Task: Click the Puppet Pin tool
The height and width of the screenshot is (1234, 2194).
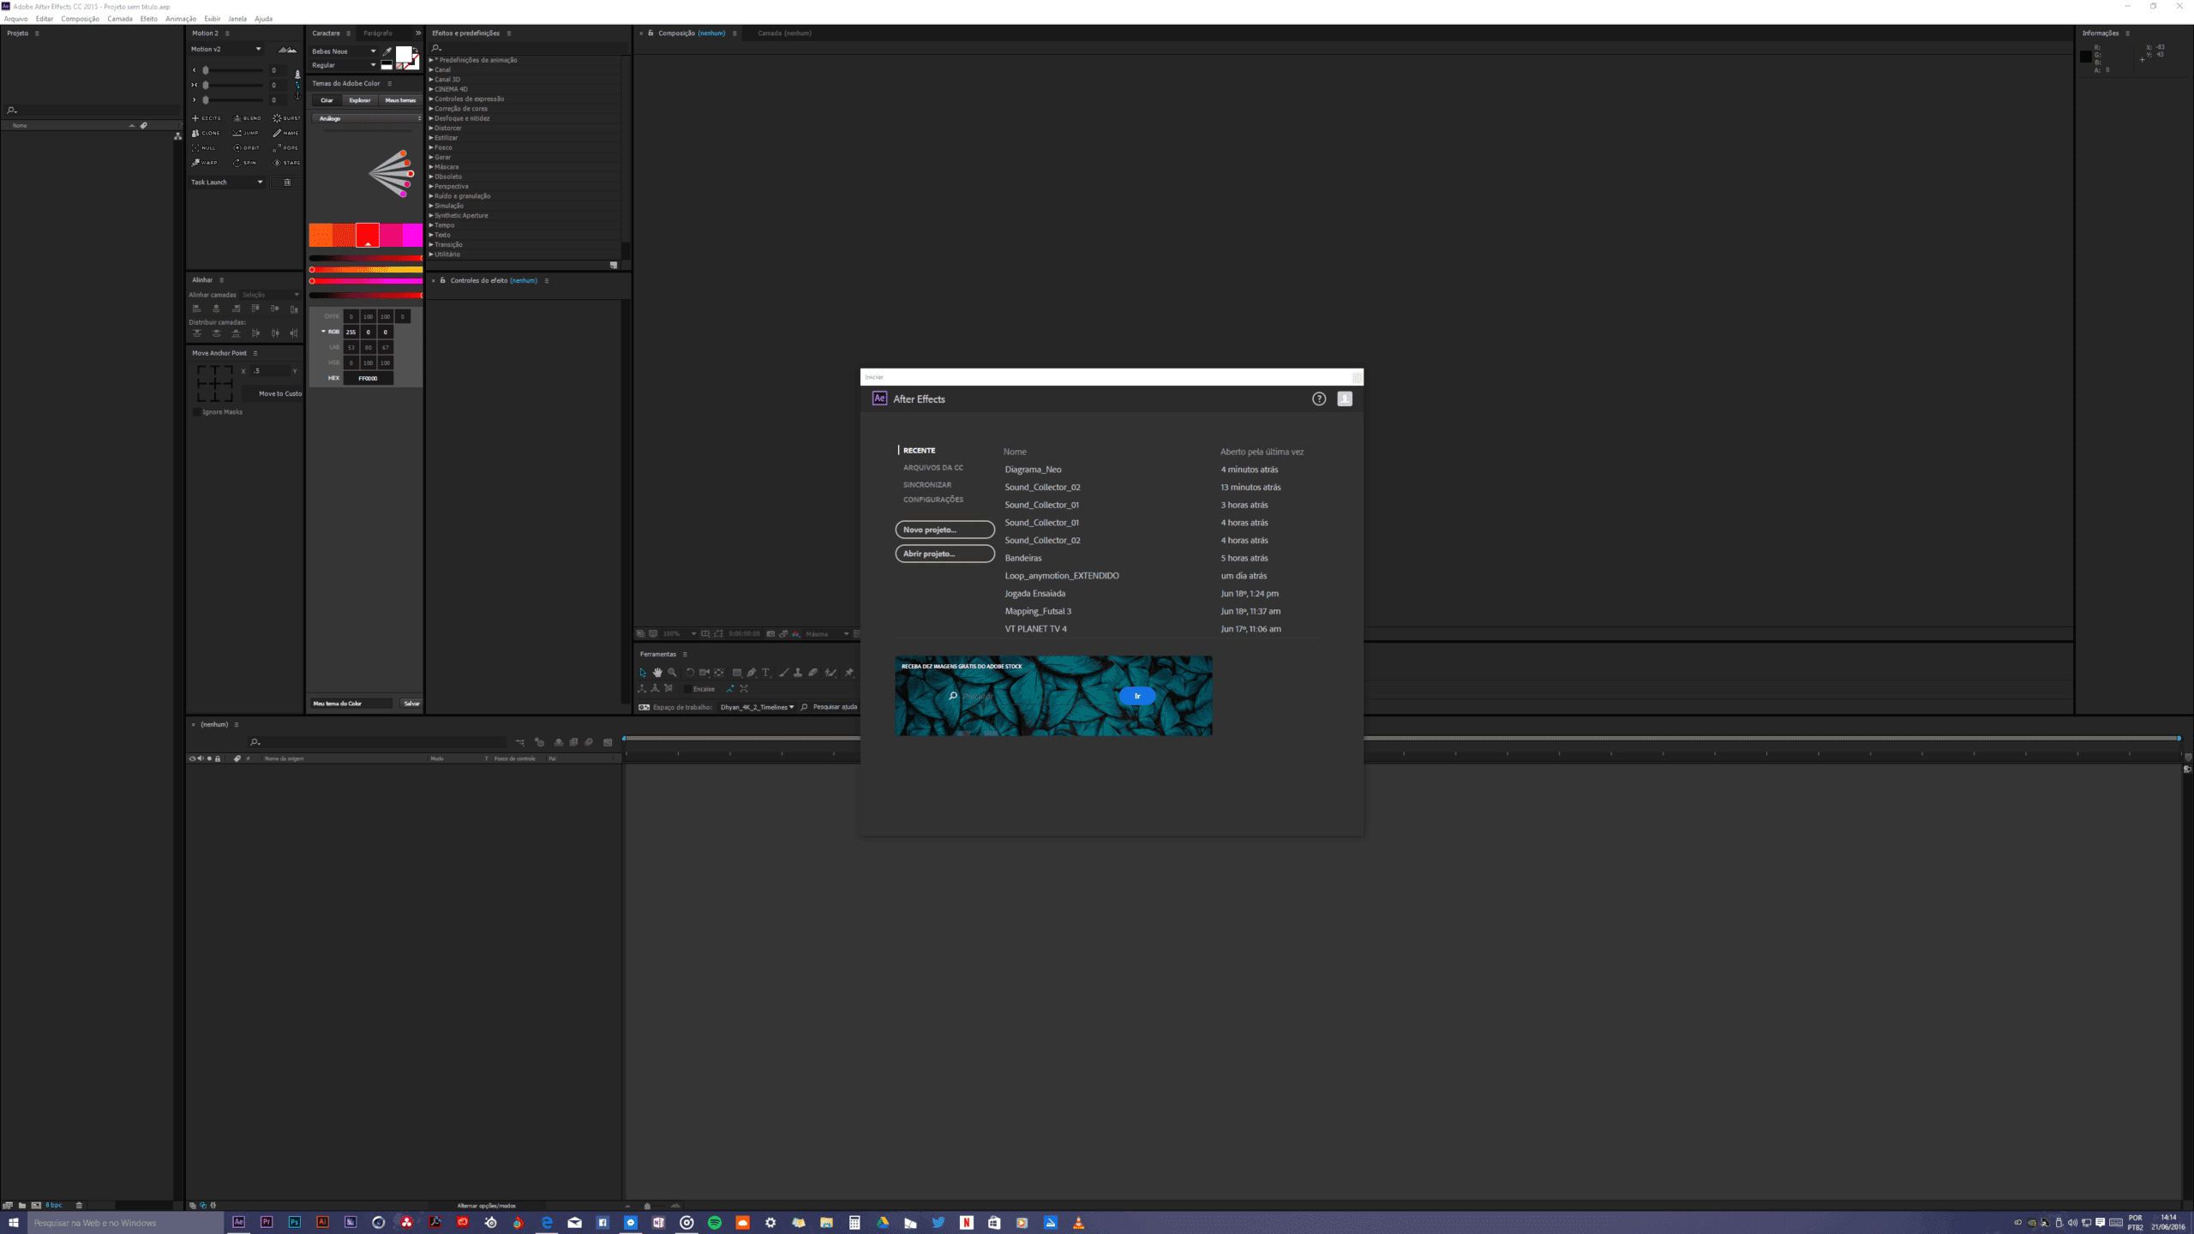Action: (x=849, y=673)
